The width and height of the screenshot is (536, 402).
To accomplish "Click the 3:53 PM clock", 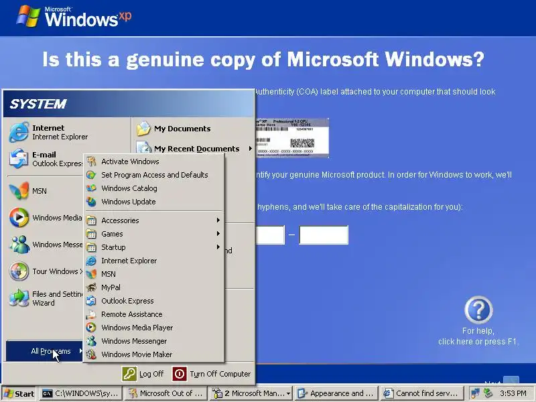I will point(513,393).
